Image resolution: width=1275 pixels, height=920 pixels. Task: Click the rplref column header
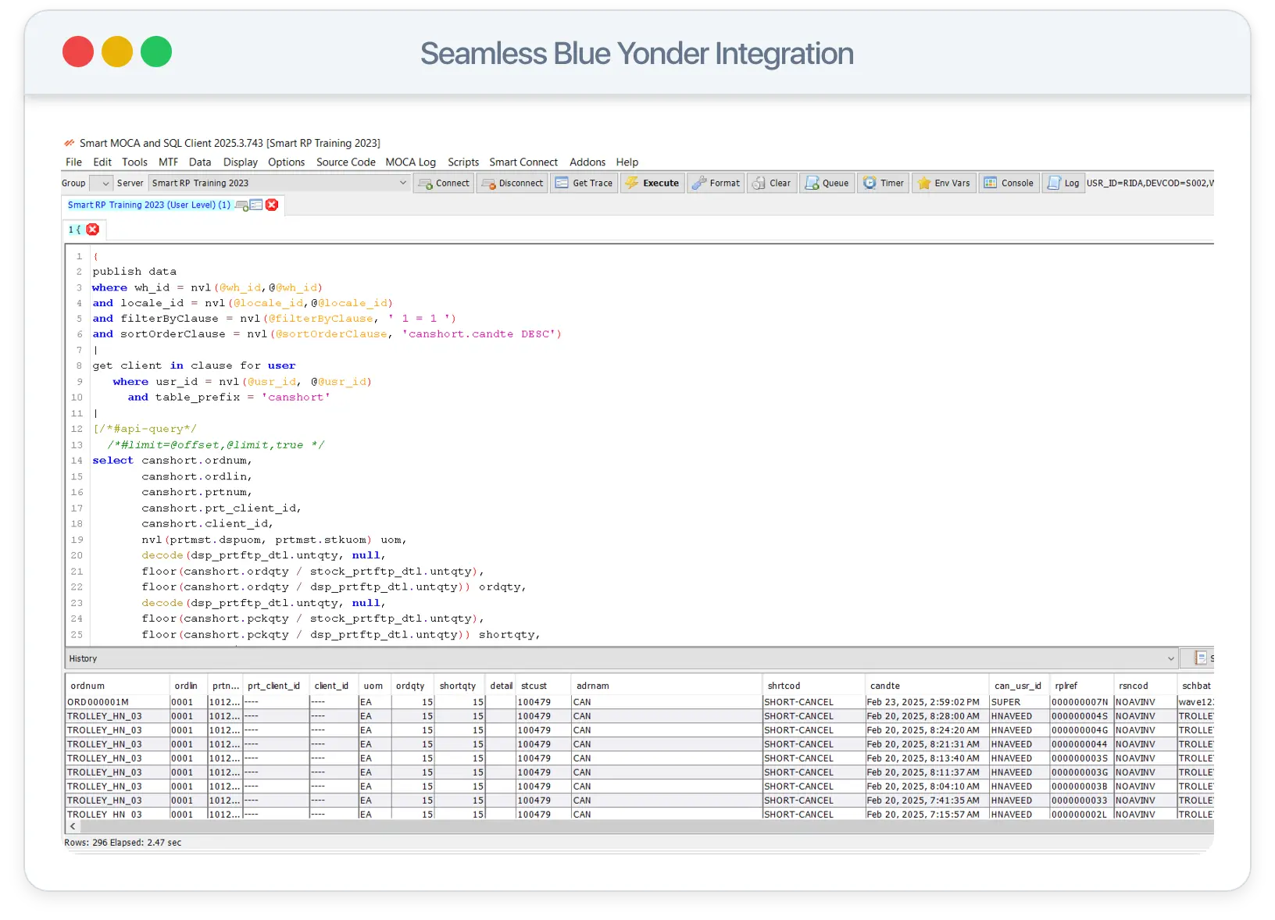[1080, 686]
